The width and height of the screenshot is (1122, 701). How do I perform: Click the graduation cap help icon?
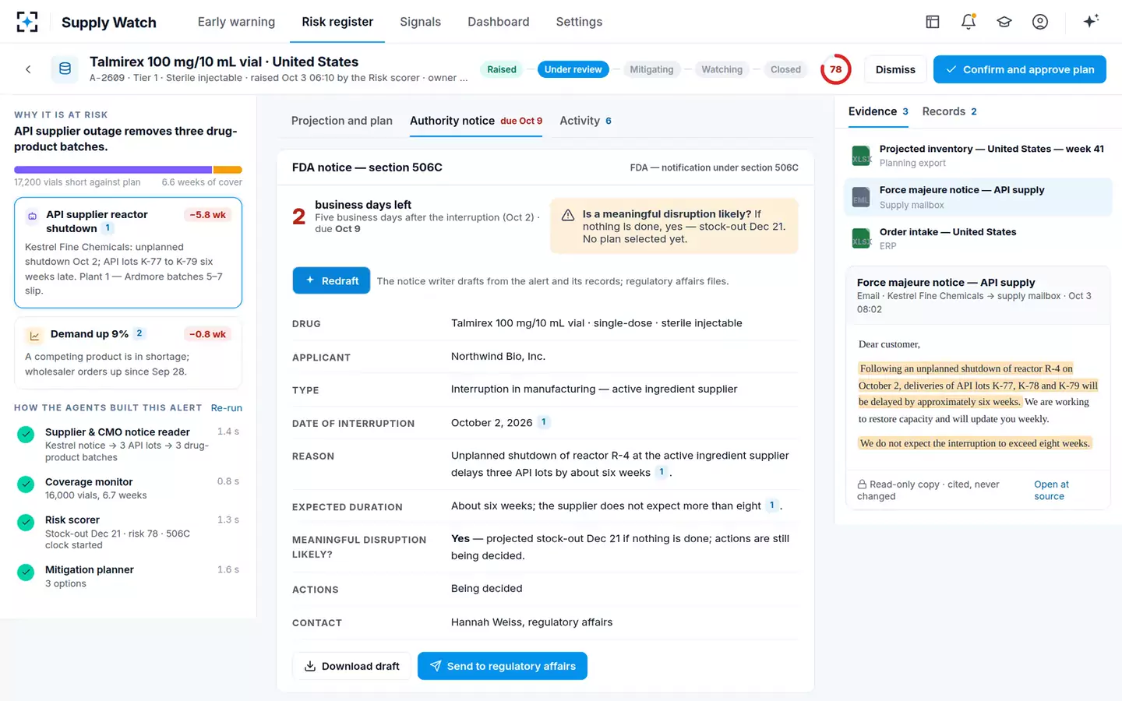(1004, 22)
